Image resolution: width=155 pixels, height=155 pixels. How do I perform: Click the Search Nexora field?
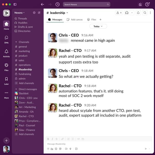click(87, 4)
